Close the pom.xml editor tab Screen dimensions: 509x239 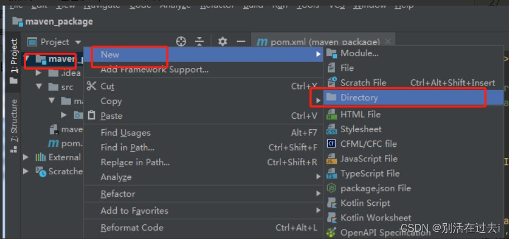pyautogui.click(x=387, y=42)
